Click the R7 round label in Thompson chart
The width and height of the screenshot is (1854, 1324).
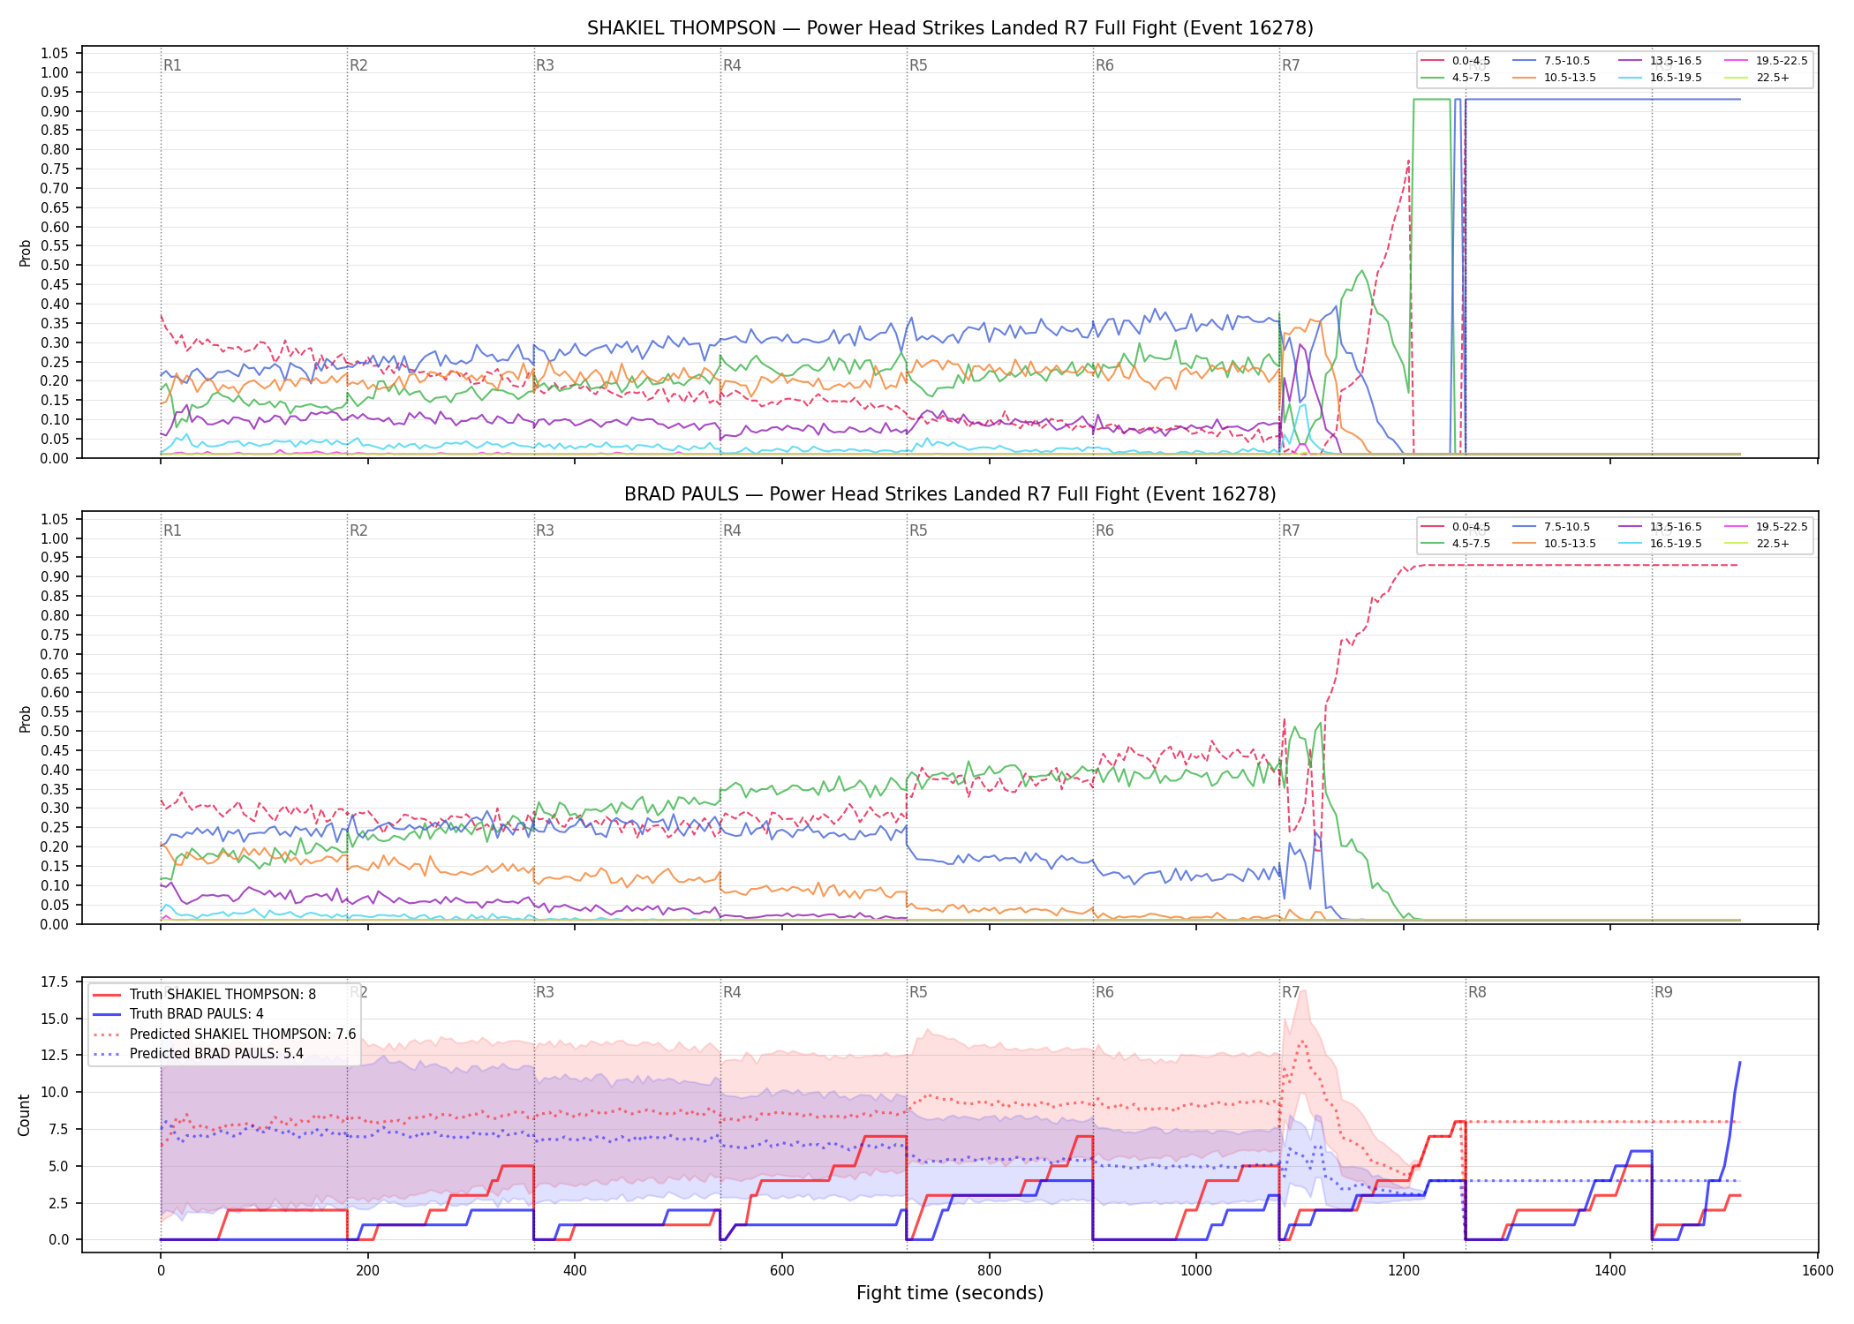pyautogui.click(x=1291, y=65)
